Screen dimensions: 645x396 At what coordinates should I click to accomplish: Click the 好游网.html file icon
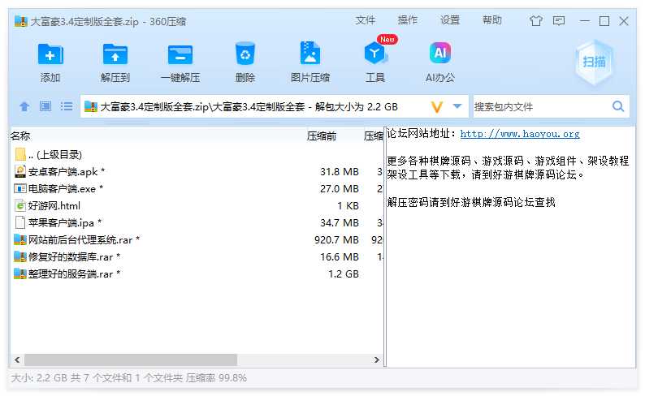20,205
